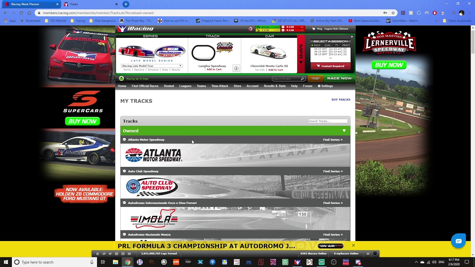Click the Search Tracks input field

[x=328, y=121]
